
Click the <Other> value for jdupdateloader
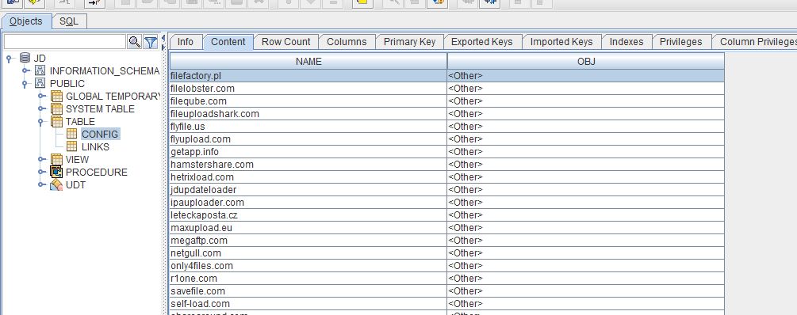click(586, 190)
